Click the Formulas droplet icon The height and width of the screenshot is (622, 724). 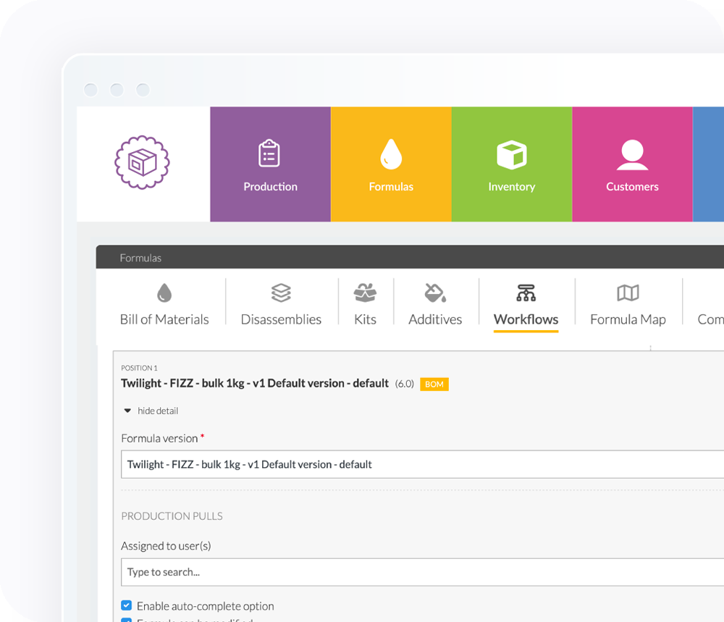pyautogui.click(x=391, y=154)
